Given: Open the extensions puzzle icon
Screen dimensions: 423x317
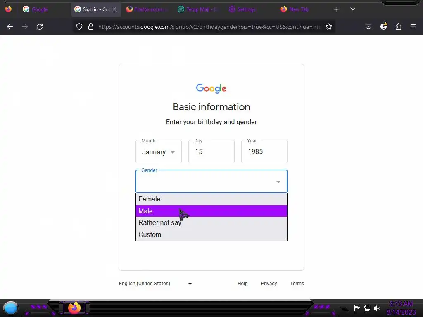Looking at the screenshot, I should pyautogui.click(x=398, y=27).
